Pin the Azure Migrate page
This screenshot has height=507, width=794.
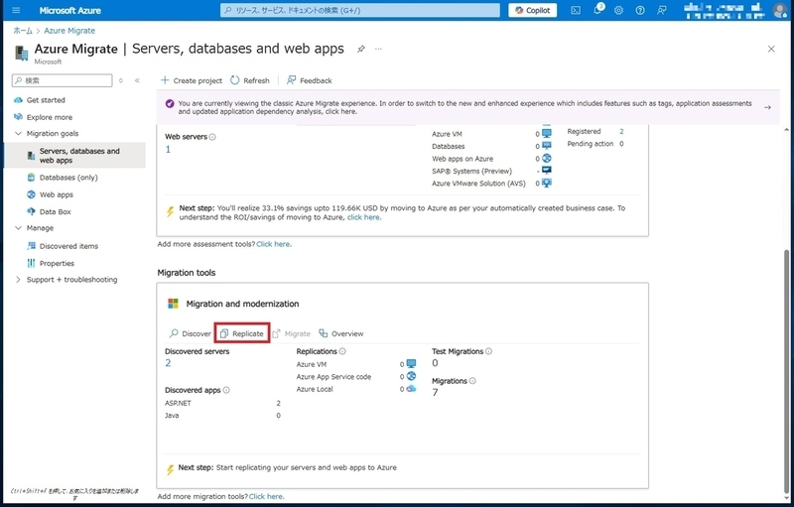pos(361,49)
